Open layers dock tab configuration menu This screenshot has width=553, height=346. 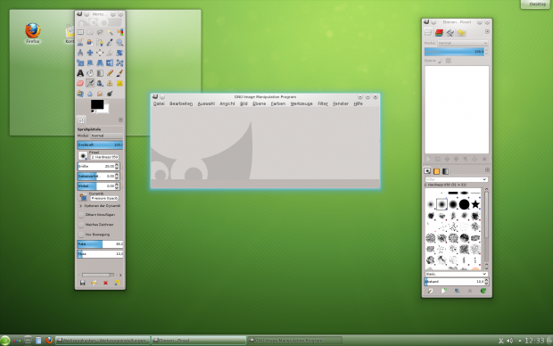(487, 32)
